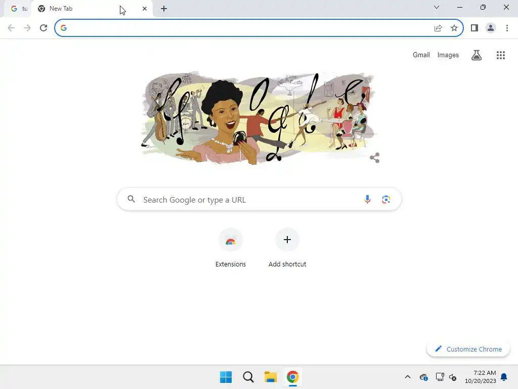Open Search Labs flask icon
The width and height of the screenshot is (518, 389).
pos(476,55)
